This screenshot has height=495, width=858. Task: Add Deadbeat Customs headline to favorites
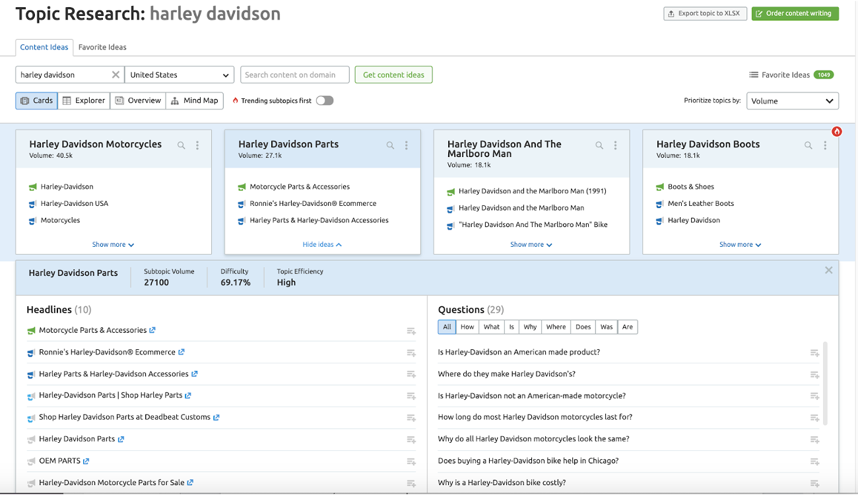(411, 418)
